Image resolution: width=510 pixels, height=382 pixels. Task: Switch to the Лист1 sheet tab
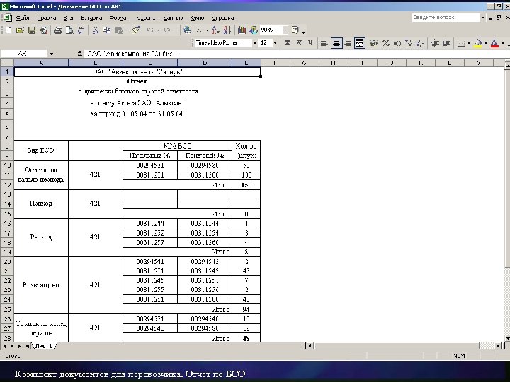44,346
